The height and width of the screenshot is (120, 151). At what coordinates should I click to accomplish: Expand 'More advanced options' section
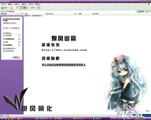(19, 45)
